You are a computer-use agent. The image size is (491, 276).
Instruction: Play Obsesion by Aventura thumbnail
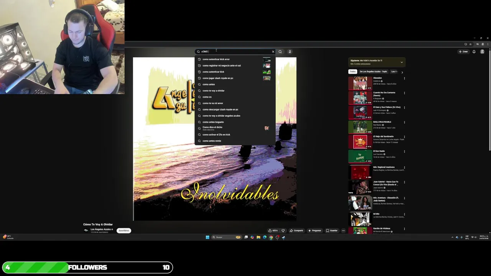[x=360, y=83]
